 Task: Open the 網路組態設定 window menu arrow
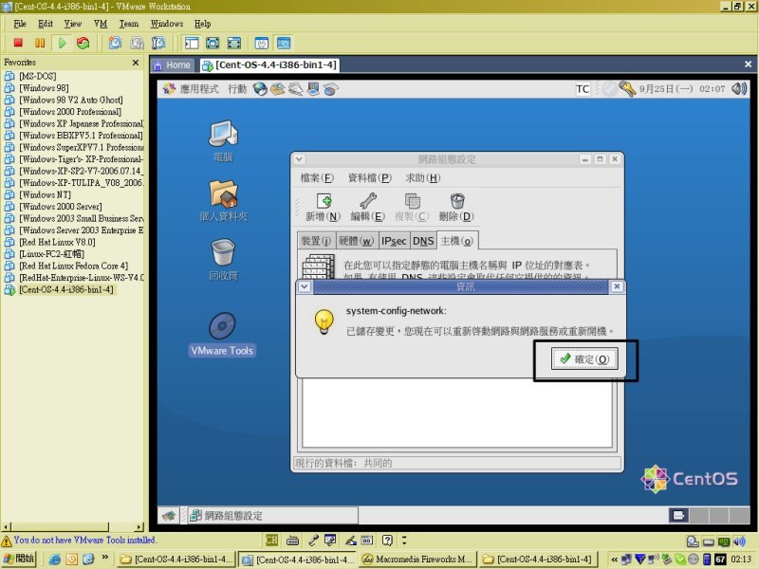click(299, 159)
